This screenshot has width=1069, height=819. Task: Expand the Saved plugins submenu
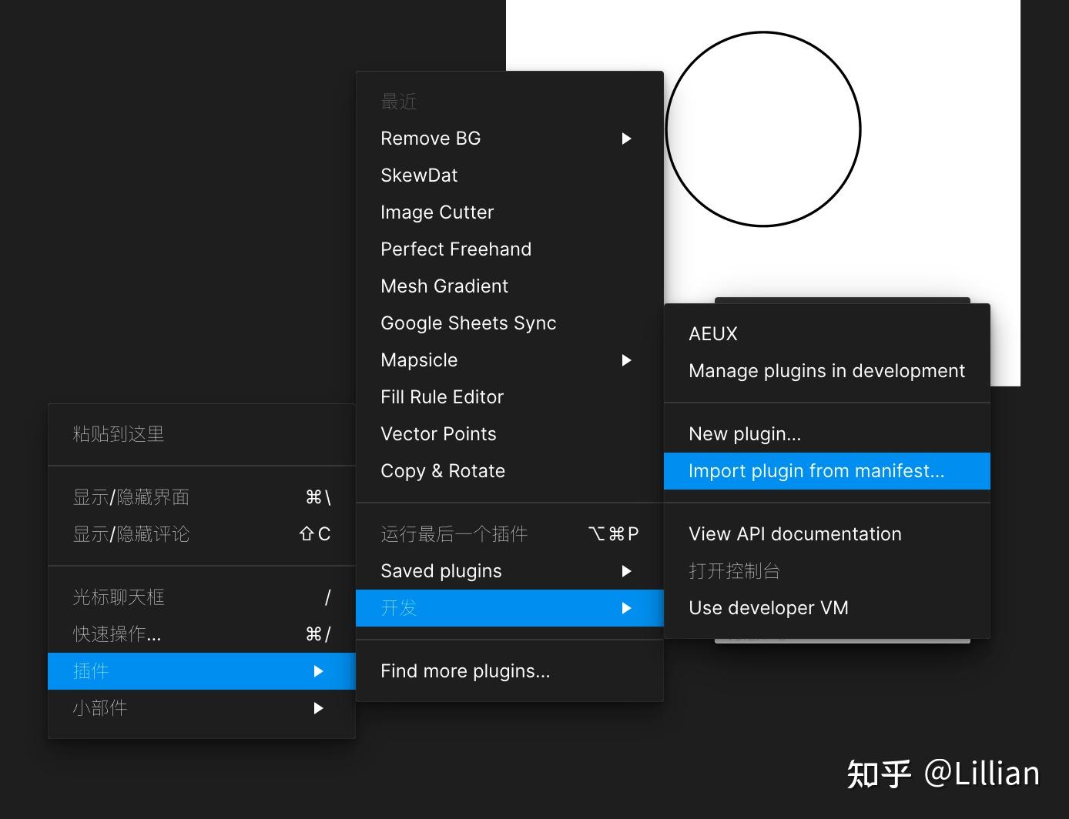(441, 570)
